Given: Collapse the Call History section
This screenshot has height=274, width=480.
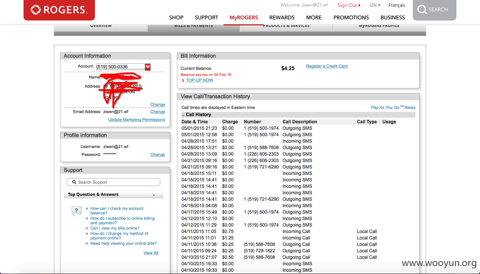Looking at the screenshot, I should (x=183, y=115).
